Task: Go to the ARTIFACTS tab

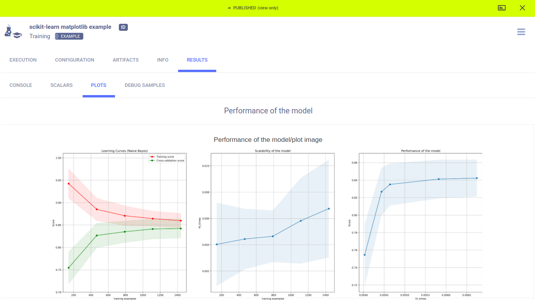Action: [125, 60]
